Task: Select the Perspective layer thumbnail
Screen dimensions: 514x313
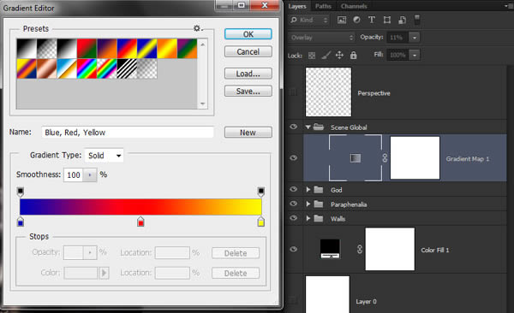Action: (x=328, y=92)
